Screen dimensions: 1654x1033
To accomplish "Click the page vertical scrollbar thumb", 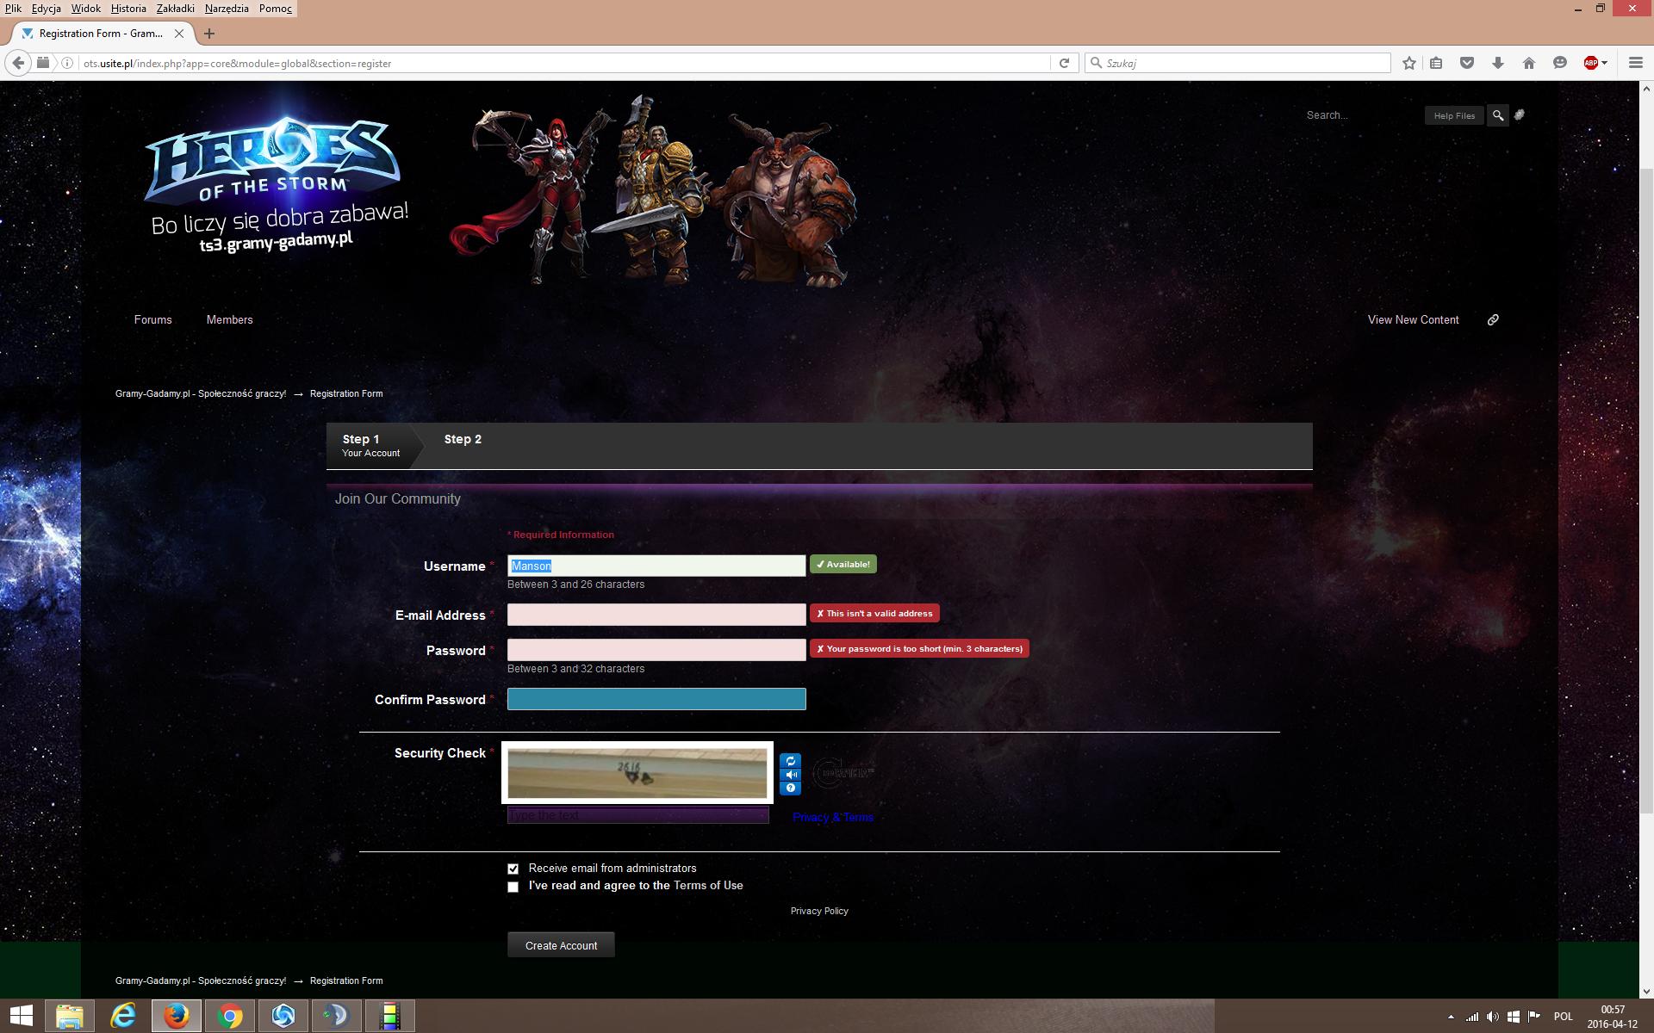I will point(1646,491).
